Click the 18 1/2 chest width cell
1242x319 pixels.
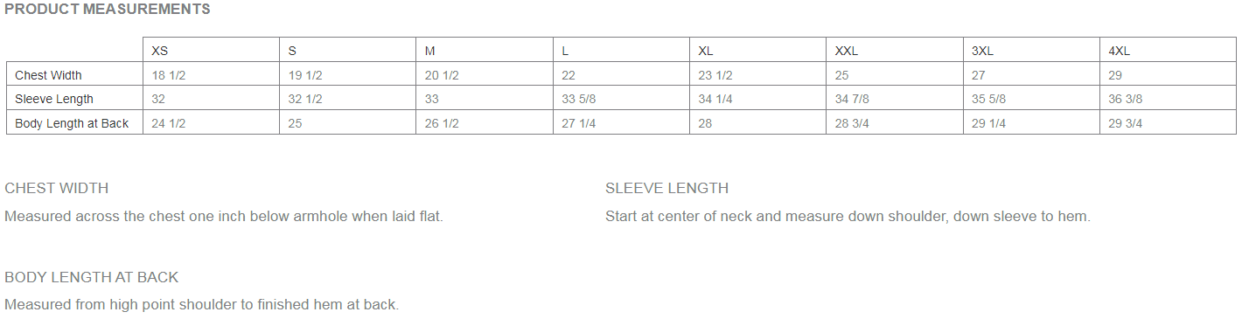[x=211, y=75]
